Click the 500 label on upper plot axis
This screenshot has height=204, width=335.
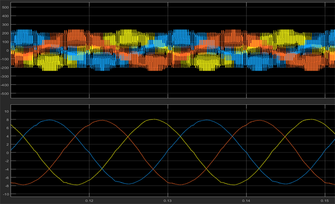[x=5, y=8]
